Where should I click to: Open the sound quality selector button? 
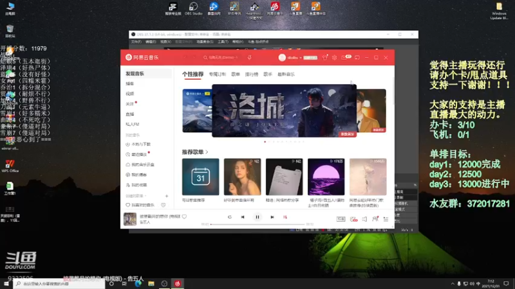[341, 219]
